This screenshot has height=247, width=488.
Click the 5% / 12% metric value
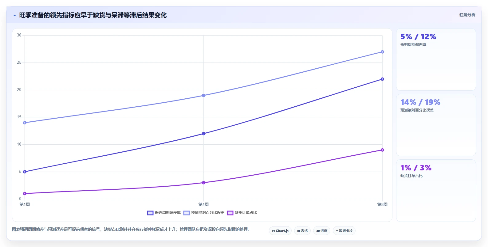418,37
